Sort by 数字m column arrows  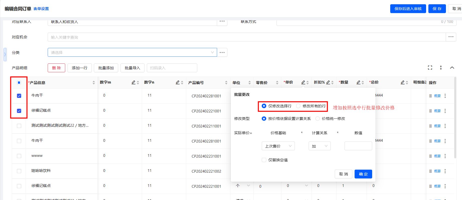138,83
